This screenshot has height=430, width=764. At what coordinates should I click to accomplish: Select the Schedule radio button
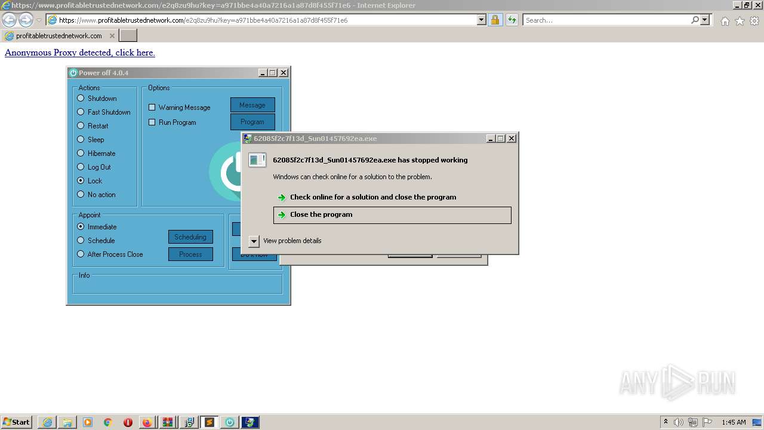tap(81, 240)
